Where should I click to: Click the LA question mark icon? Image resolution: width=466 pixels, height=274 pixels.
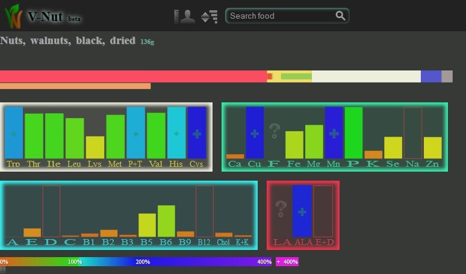point(281,208)
